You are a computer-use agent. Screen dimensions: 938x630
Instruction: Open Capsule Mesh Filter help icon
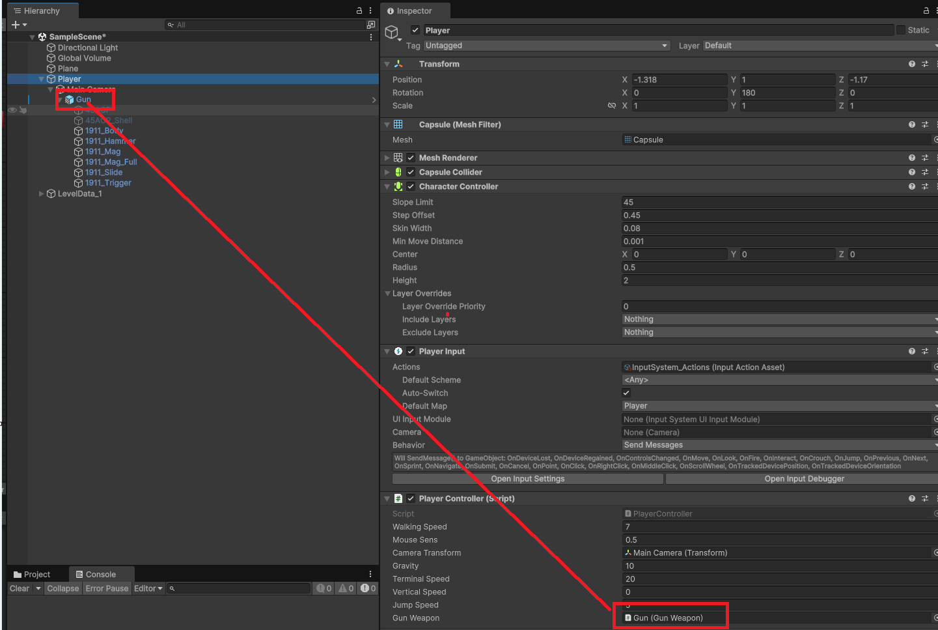pos(911,124)
